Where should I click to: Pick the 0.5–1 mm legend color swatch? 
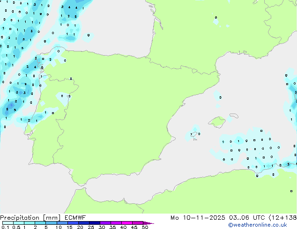(19, 223)
